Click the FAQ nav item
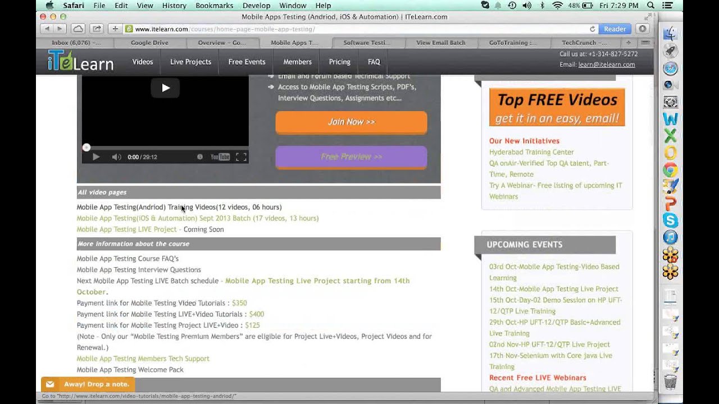The height and width of the screenshot is (404, 719). pos(374,62)
